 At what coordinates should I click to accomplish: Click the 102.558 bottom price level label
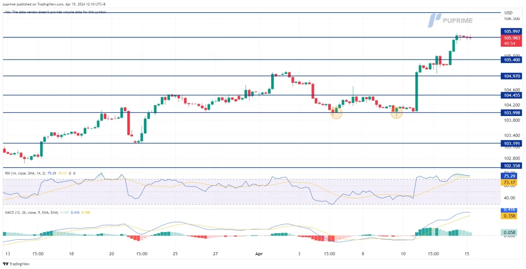[512, 166]
